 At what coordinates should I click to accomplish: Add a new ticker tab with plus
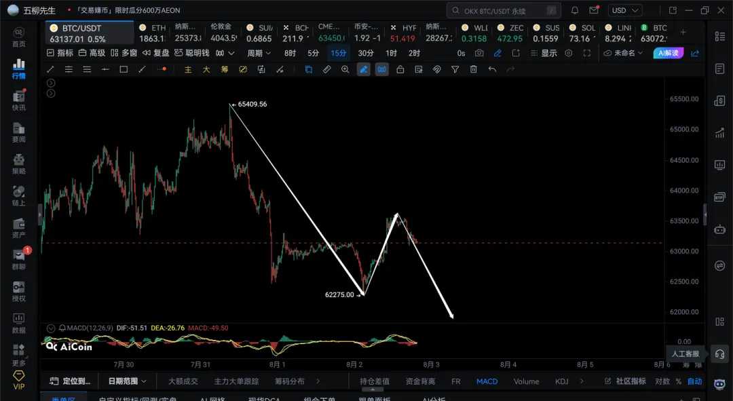pyautogui.click(x=683, y=33)
